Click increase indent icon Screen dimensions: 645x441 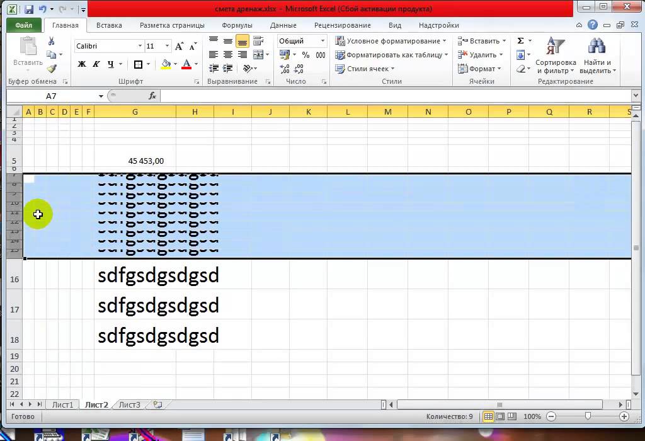point(228,68)
